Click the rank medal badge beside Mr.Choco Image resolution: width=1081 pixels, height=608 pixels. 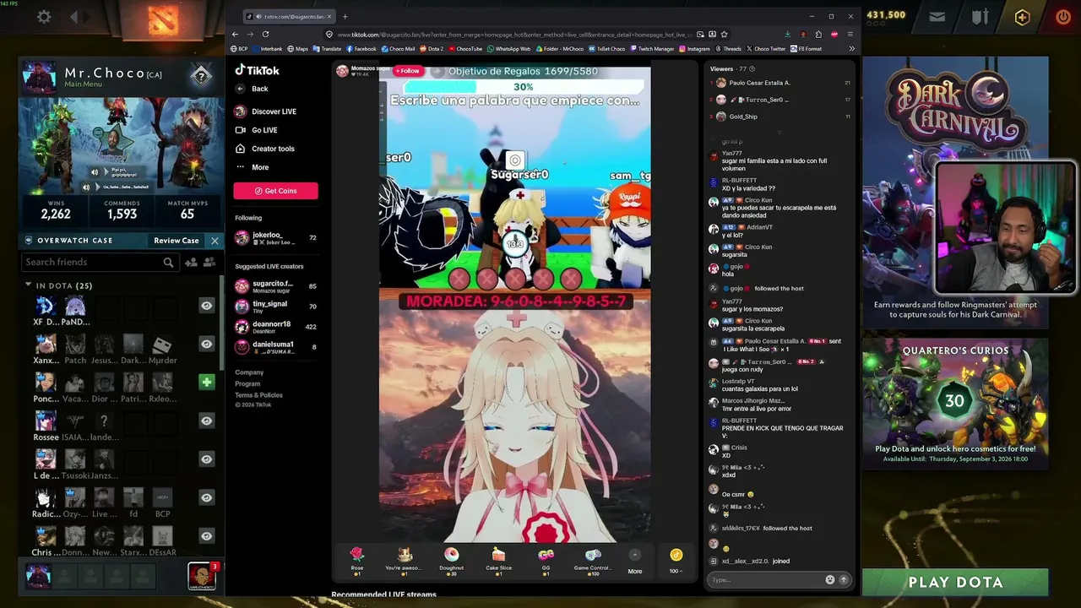[200, 76]
